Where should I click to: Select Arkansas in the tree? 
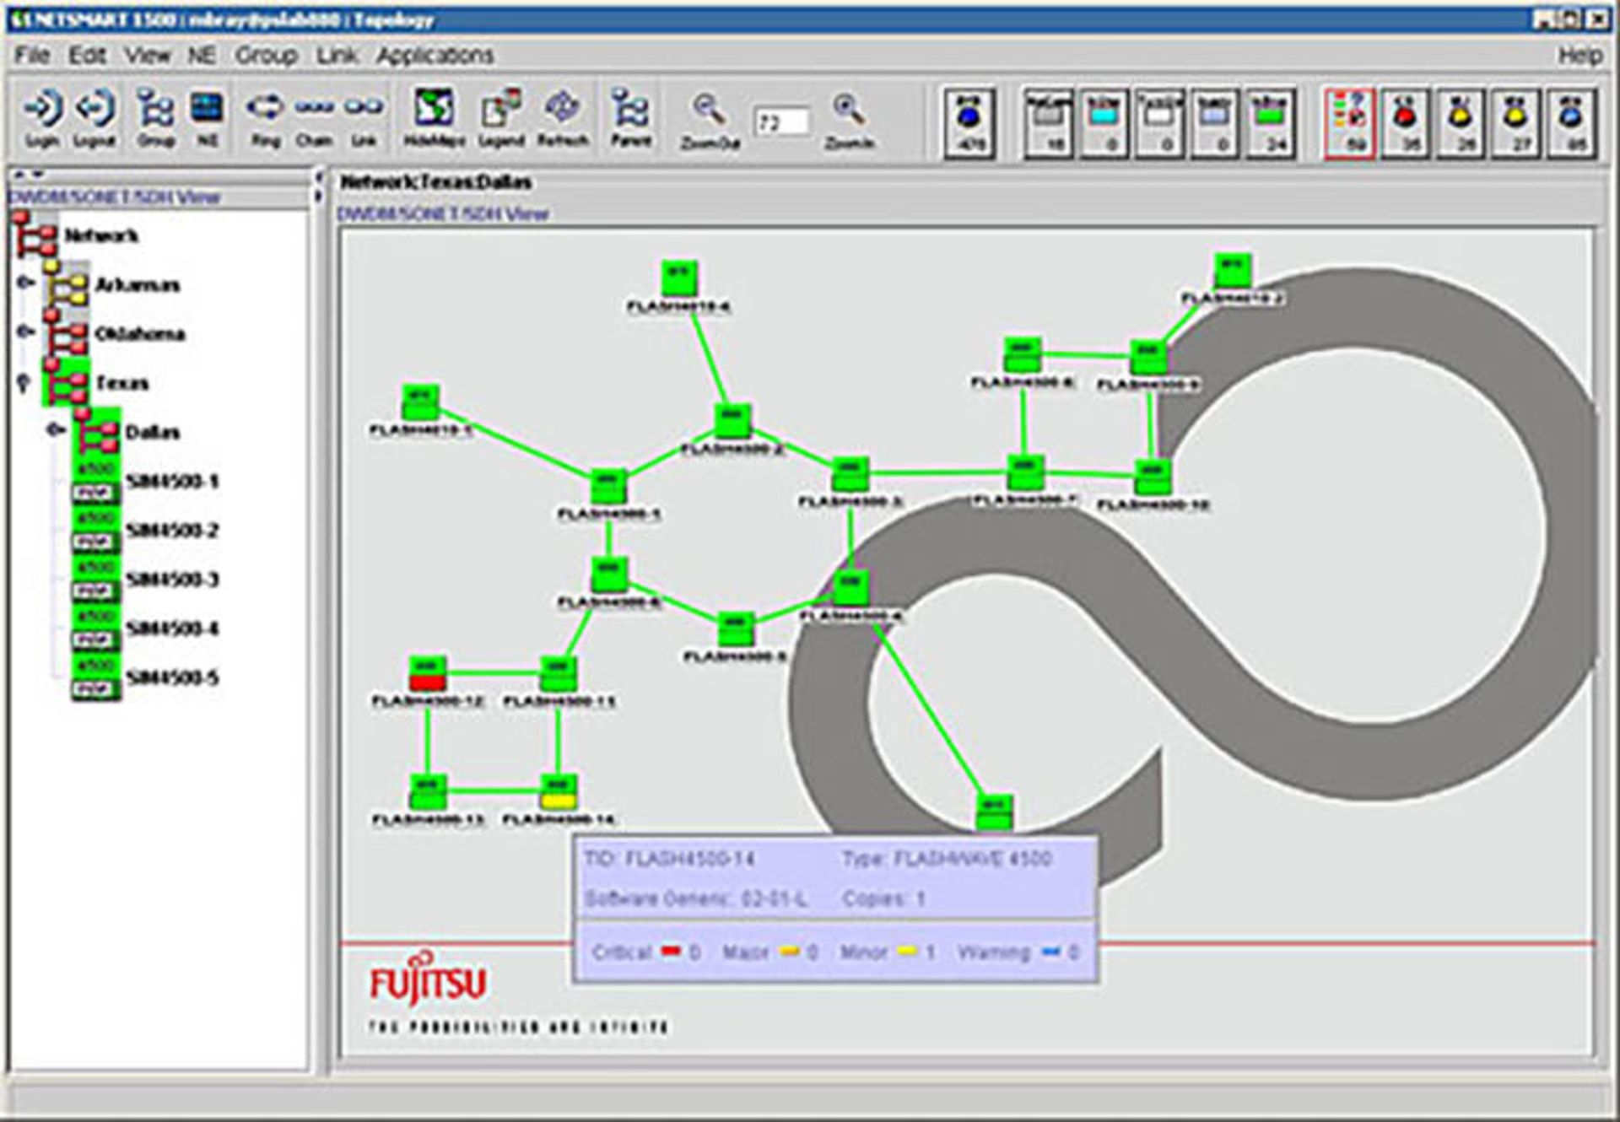click(x=137, y=284)
